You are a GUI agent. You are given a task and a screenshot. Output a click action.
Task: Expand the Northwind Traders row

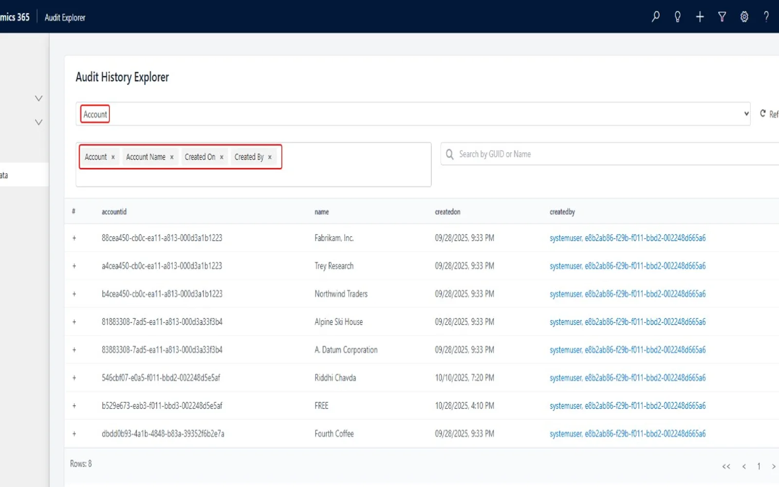[x=74, y=294]
